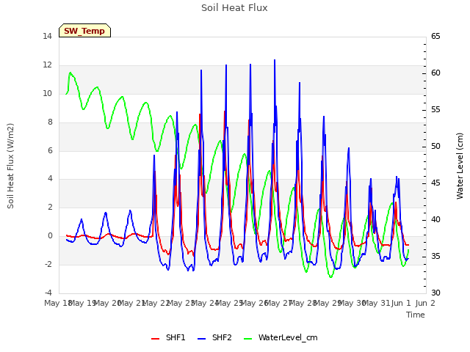Viewport: 470px width, 352px height.
Task: Click the 65 tick on the right axis
Action: coord(435,36)
